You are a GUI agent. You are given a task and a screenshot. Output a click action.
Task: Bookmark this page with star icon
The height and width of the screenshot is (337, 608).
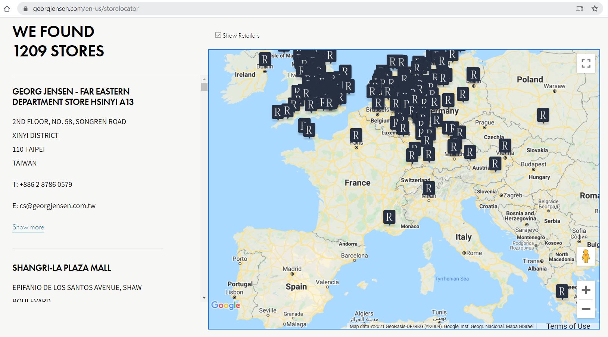tap(595, 9)
